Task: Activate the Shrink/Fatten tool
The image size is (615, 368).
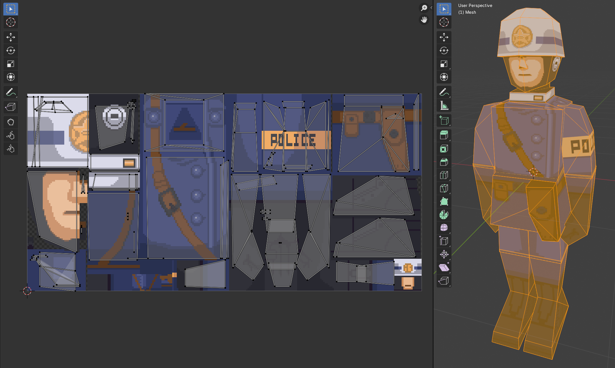Action: [444, 254]
